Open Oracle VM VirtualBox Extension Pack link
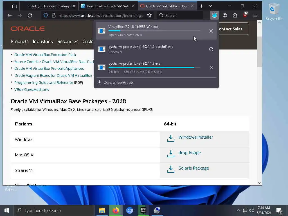288x216 pixels. [x=45, y=55]
